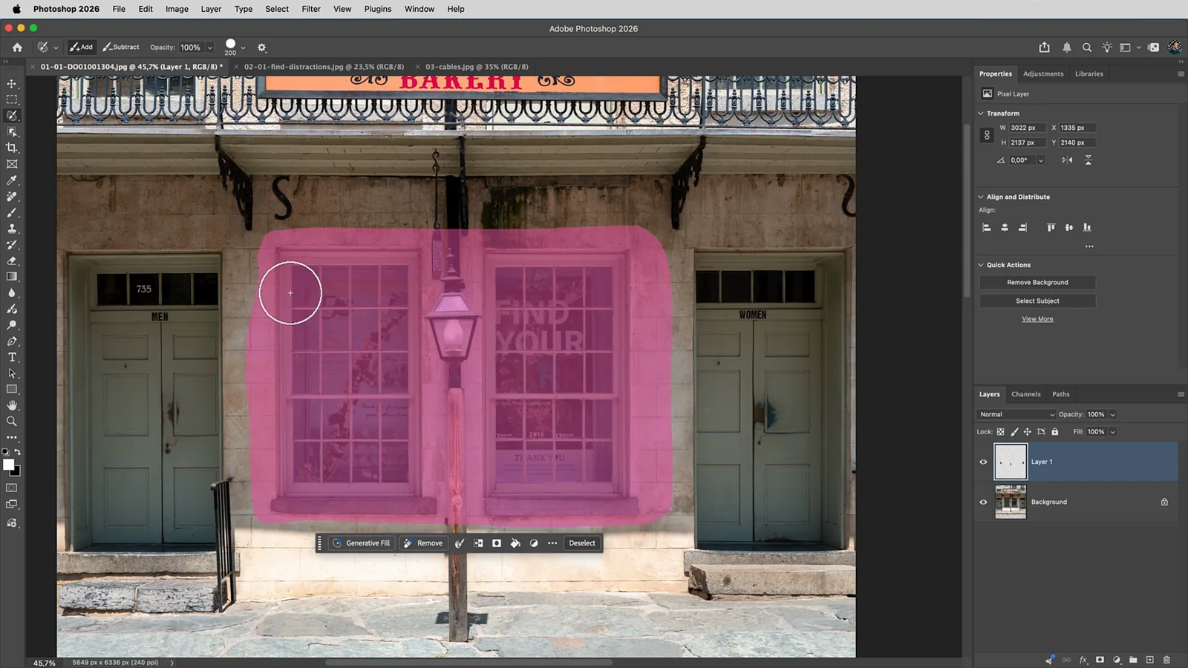Select the Eraser tool
Image resolution: width=1188 pixels, height=668 pixels.
tap(12, 261)
